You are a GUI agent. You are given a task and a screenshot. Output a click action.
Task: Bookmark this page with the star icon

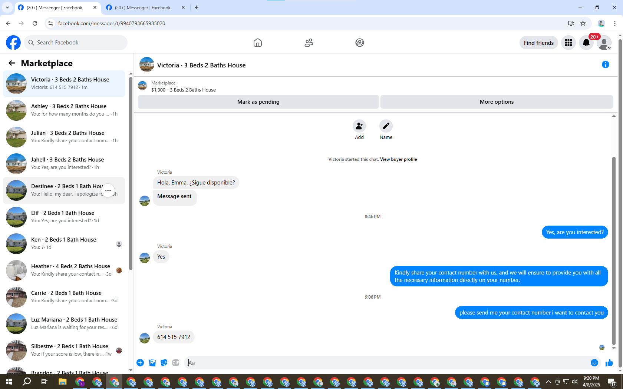(583, 23)
